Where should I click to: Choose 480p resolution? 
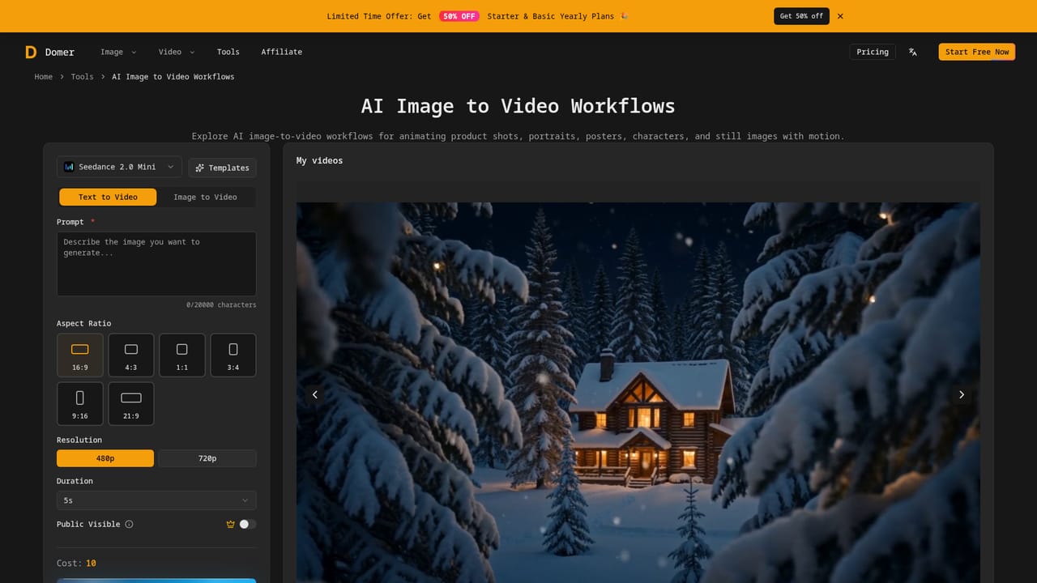coord(105,458)
